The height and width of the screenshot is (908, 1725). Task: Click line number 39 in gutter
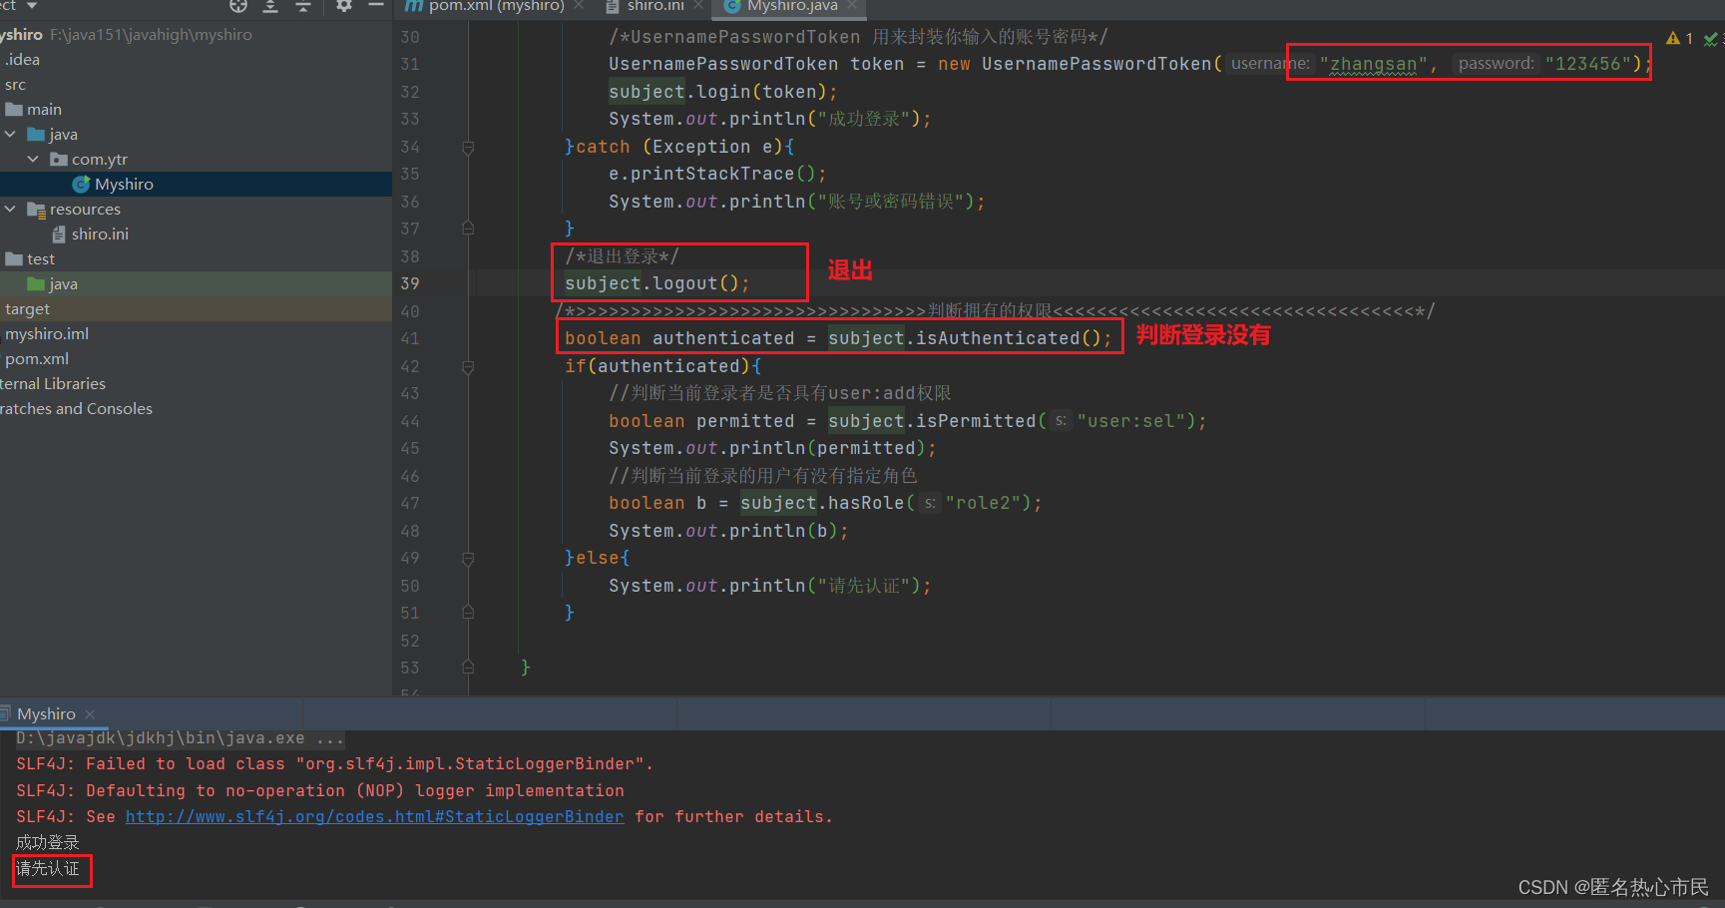[410, 284]
